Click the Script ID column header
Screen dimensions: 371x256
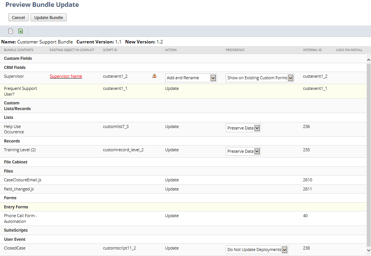point(110,50)
